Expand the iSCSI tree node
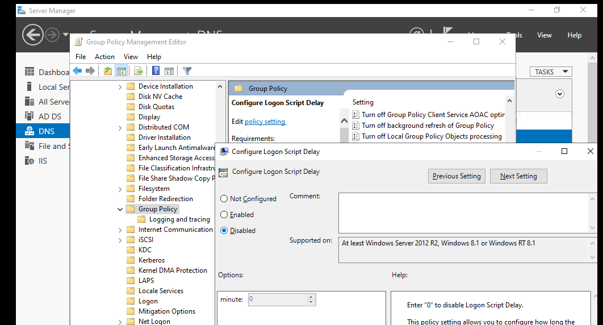Viewport: 603px width, 325px height. (x=120, y=240)
